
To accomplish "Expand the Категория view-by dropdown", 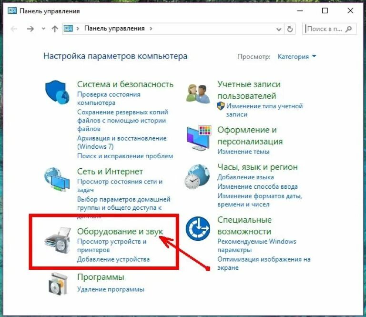I will [x=297, y=57].
